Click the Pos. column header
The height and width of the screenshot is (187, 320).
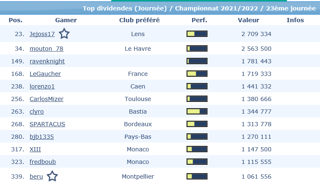(x=15, y=20)
